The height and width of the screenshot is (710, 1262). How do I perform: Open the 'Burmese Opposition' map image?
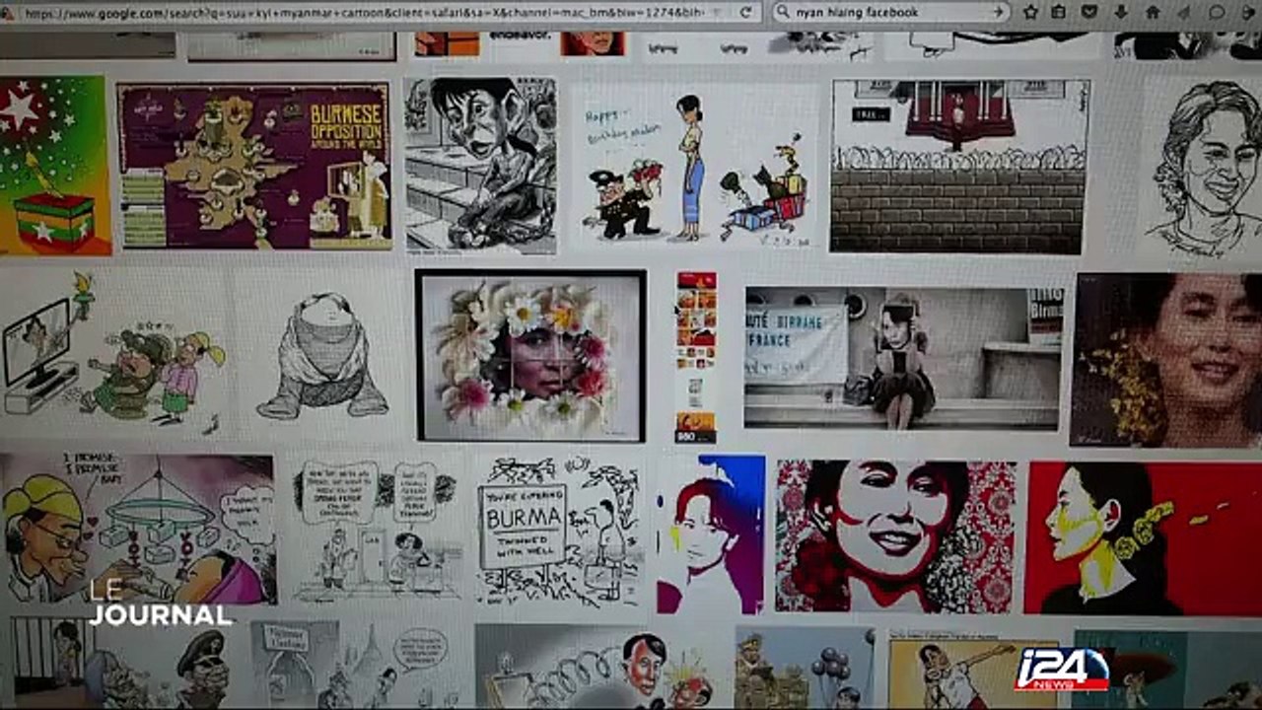click(x=253, y=166)
